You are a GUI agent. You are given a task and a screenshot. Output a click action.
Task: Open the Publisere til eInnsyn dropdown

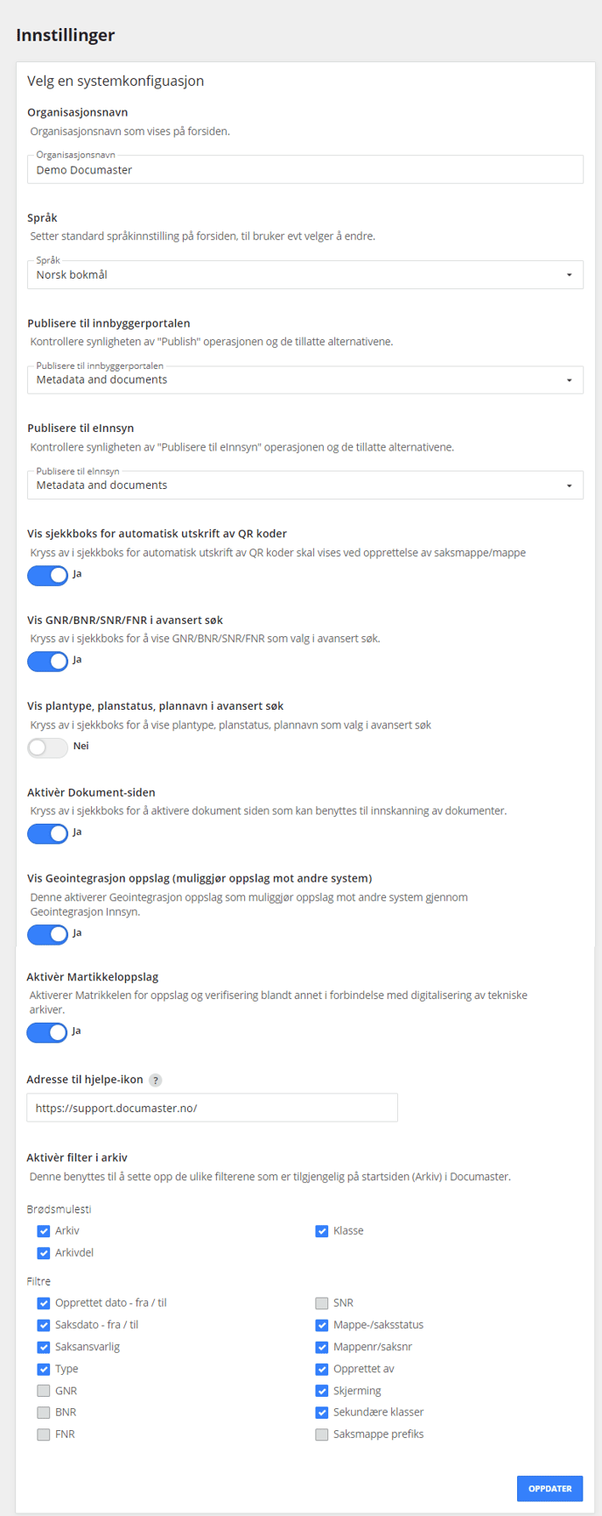(305, 485)
